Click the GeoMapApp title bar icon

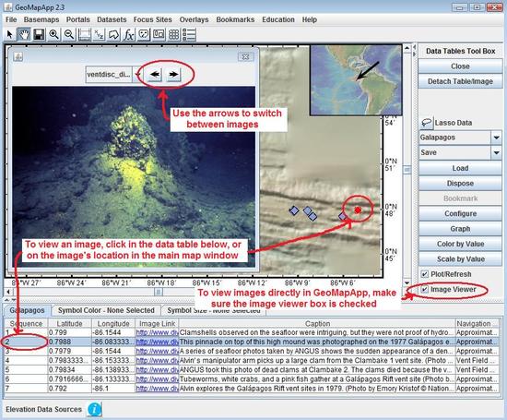(8, 6)
